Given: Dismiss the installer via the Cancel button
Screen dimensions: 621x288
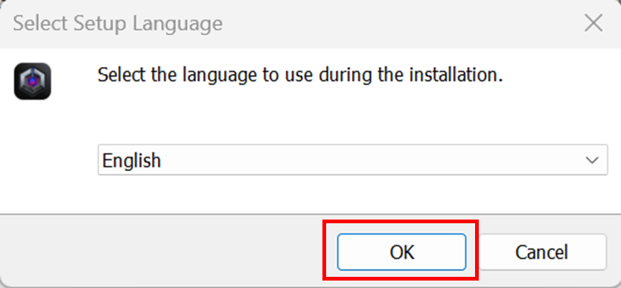Looking at the screenshot, I should tap(542, 252).
